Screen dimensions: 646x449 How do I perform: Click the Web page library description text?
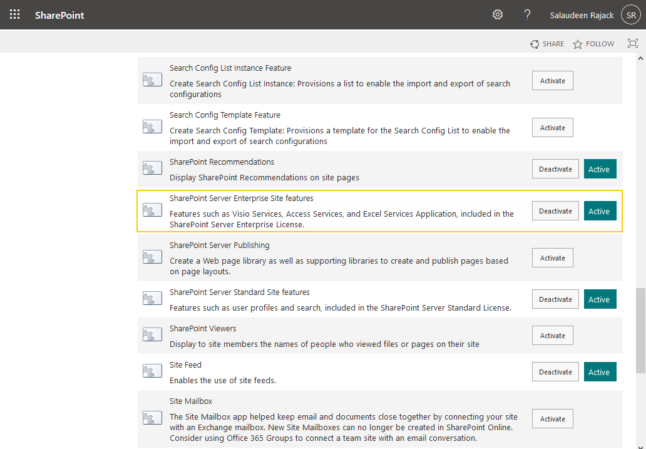(x=339, y=266)
